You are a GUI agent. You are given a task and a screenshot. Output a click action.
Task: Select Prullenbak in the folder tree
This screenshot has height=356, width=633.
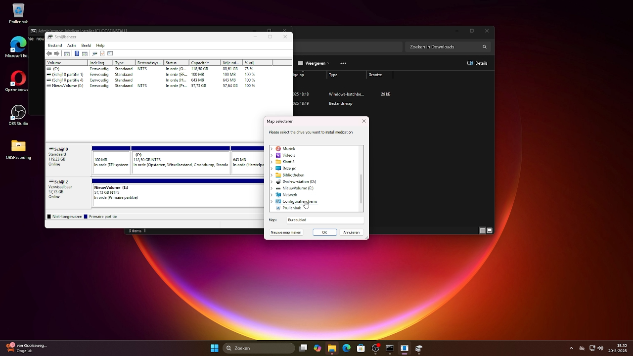click(292, 208)
